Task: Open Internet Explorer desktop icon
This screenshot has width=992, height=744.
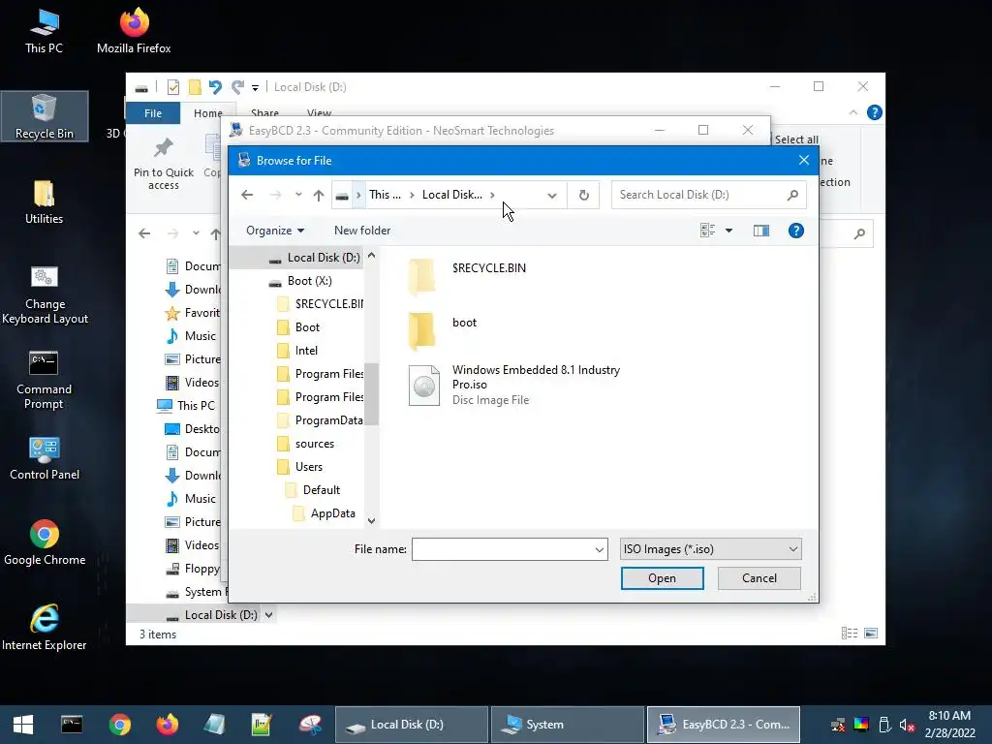Action: click(x=45, y=628)
